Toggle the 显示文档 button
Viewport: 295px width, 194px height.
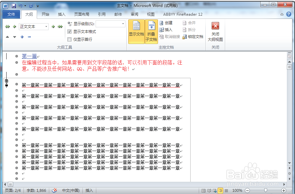136,32
